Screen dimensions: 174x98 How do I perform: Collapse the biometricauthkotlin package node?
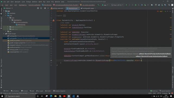pos(12,22)
